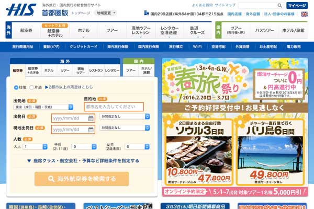The width and height of the screenshot is (314, 209).
Task: Select 国内 ホテル/旅館 tab in search panel
Action: click(147, 71)
